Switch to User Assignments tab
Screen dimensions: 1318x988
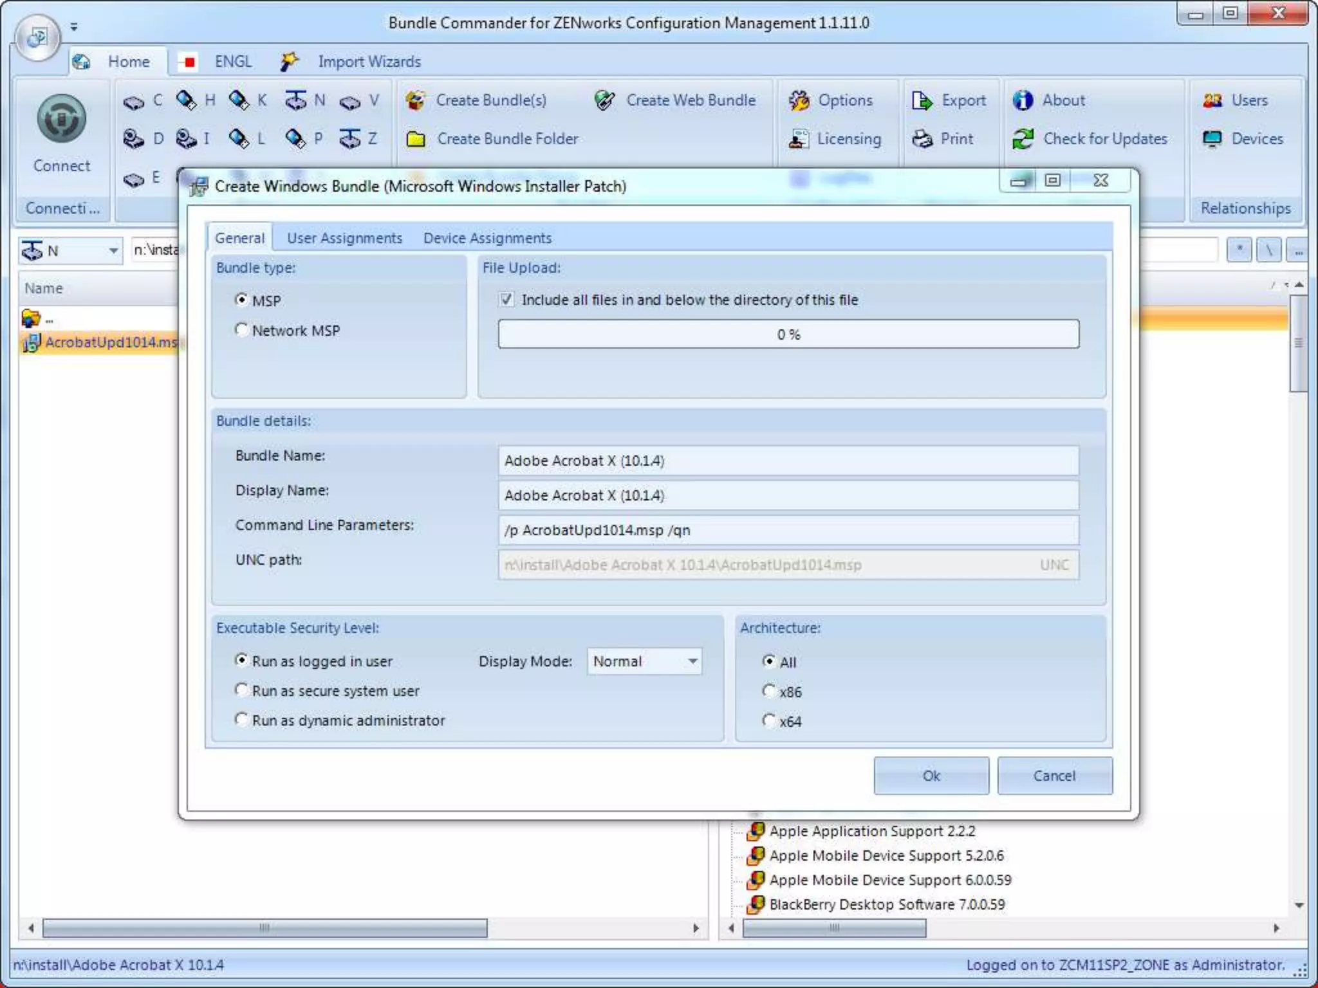click(344, 238)
